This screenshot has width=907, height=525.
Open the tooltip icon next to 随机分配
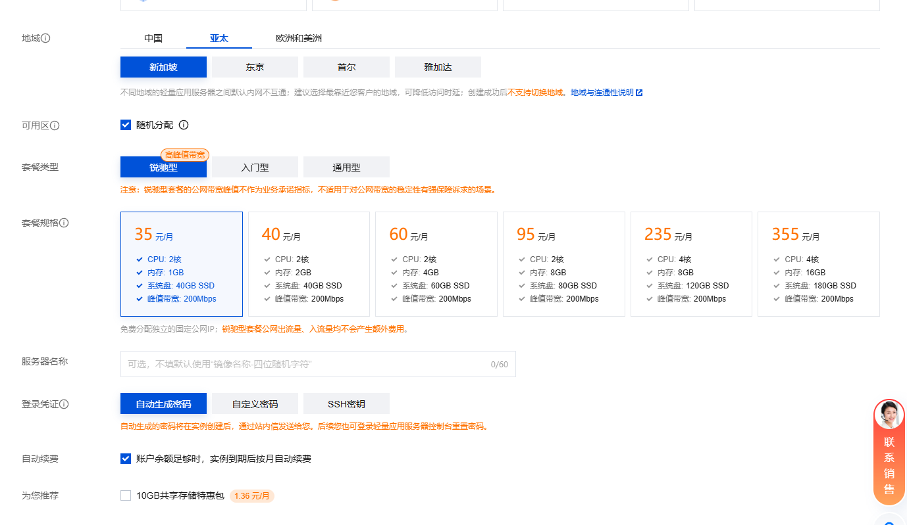tap(183, 125)
